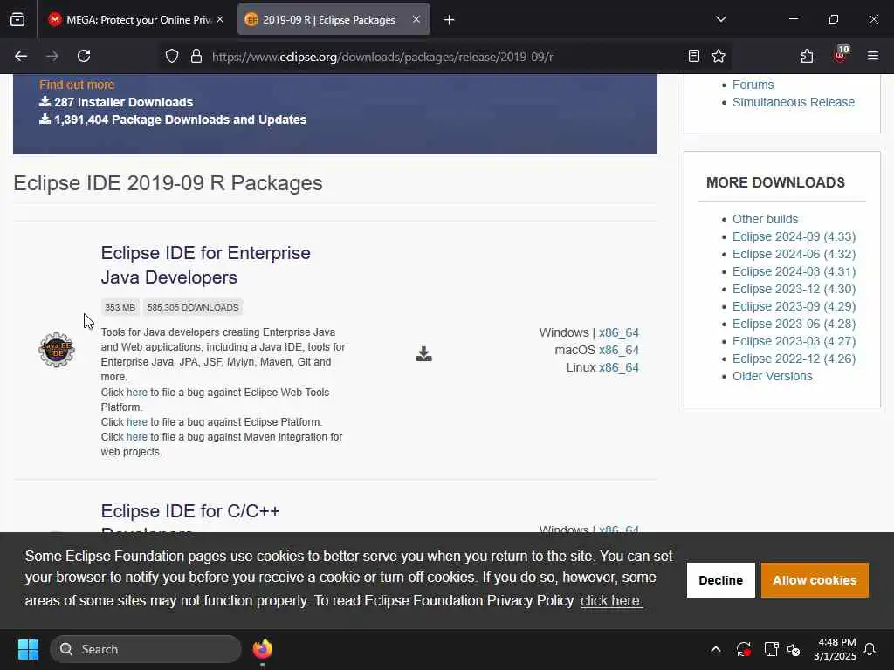Viewport: 894px width, 670px height.
Task: Click the URL address bar
Action: tap(444, 57)
